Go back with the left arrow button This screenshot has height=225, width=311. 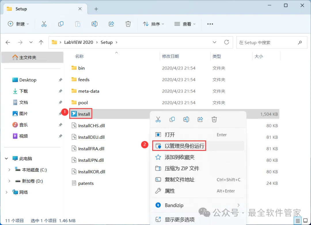tap(8, 42)
